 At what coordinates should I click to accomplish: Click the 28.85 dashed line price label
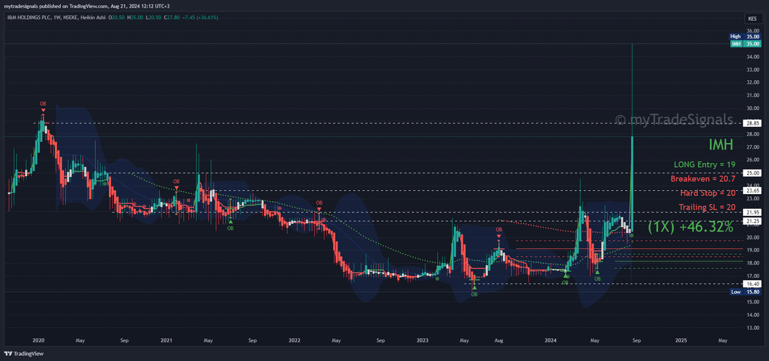coord(752,123)
